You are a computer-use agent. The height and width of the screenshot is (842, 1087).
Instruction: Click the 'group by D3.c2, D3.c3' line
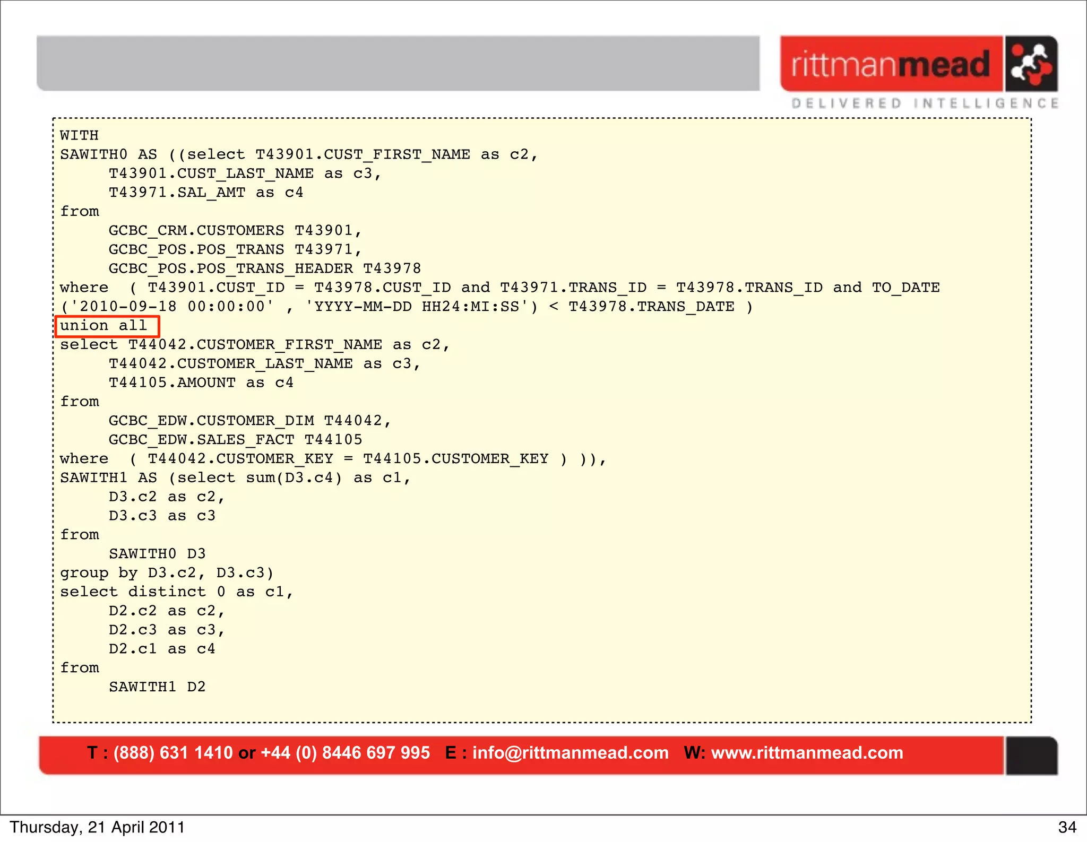(x=167, y=573)
